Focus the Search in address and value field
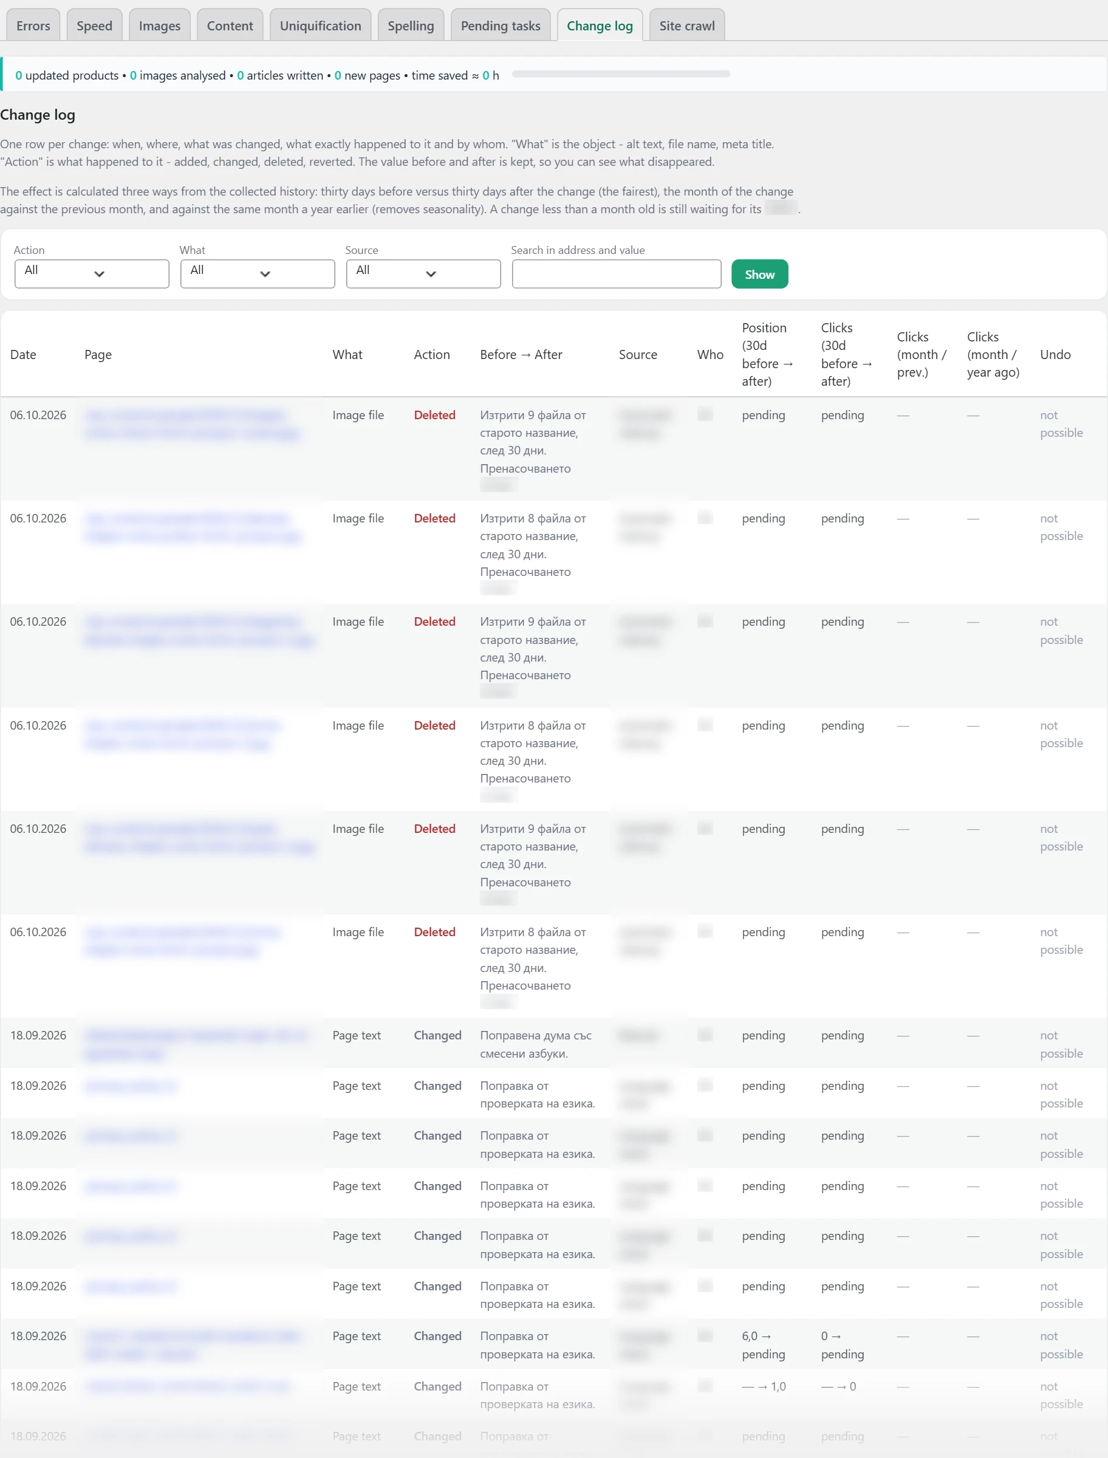 [x=617, y=273]
